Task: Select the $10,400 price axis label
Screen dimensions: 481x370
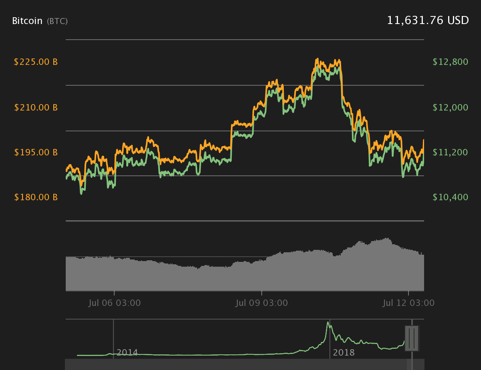Action: click(x=451, y=197)
